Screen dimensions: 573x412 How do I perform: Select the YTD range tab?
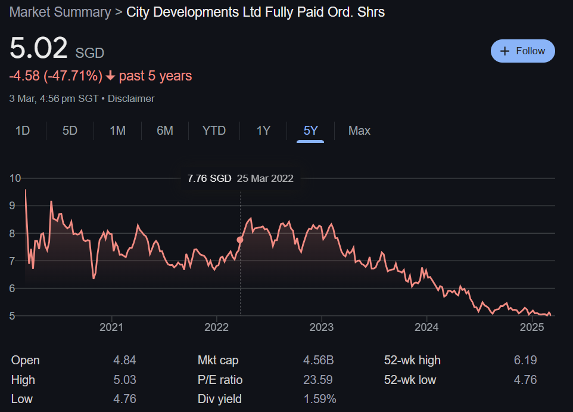(x=214, y=131)
